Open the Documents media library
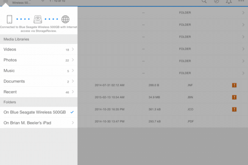This screenshot has height=165, width=248. point(39,81)
